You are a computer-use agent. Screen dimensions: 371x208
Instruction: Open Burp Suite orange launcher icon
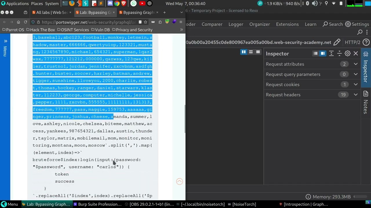coord(79,3)
